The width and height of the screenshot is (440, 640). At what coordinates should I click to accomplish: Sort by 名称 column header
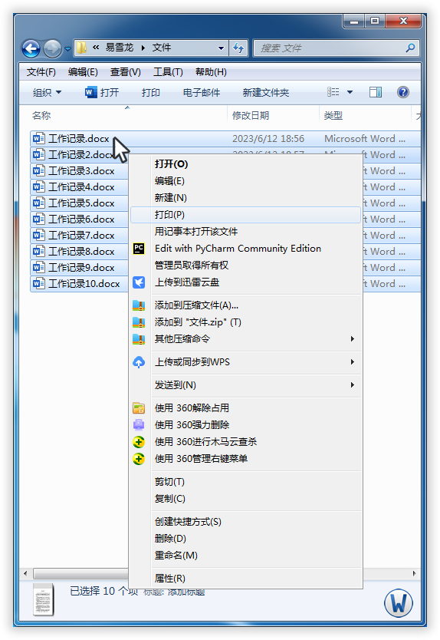pos(41,116)
